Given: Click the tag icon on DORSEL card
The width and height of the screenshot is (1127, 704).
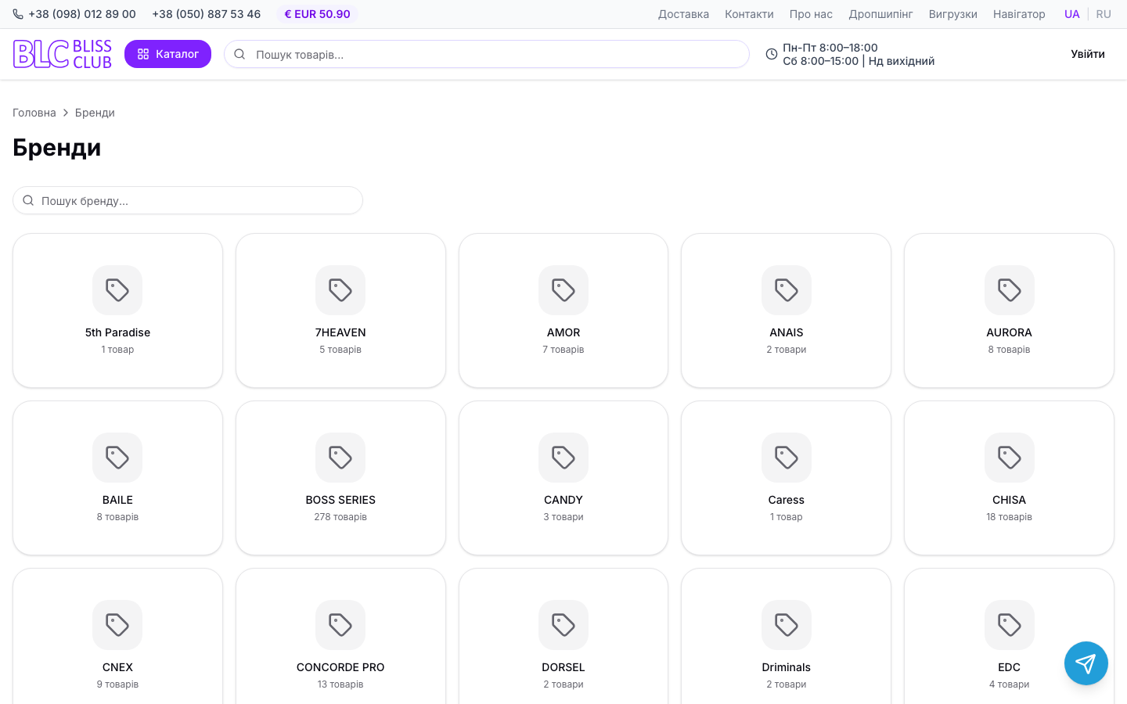Looking at the screenshot, I should coord(563,625).
